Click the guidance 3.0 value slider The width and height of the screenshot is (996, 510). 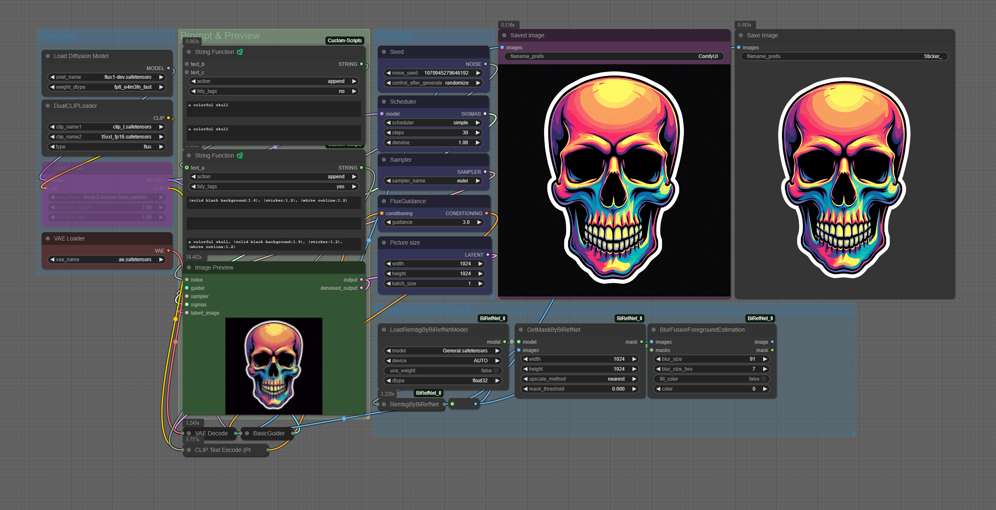(x=433, y=222)
